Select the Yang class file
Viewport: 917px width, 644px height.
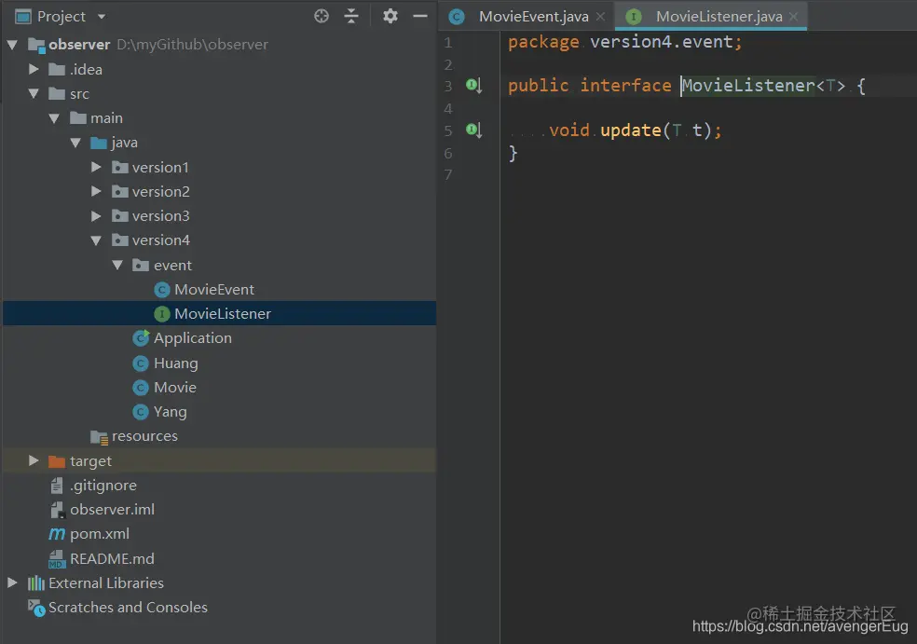pyautogui.click(x=171, y=412)
